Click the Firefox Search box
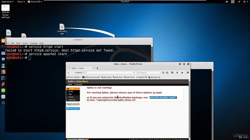Screen dimensions: 250x140 pyautogui.click(x=149, y=73)
